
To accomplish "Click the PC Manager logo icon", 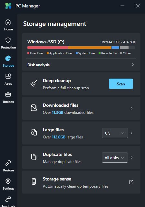I will point(8,6).
